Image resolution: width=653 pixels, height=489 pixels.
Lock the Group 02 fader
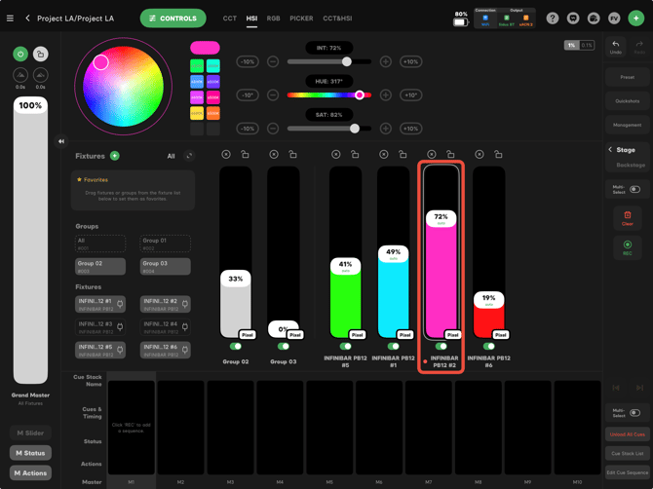(x=245, y=155)
